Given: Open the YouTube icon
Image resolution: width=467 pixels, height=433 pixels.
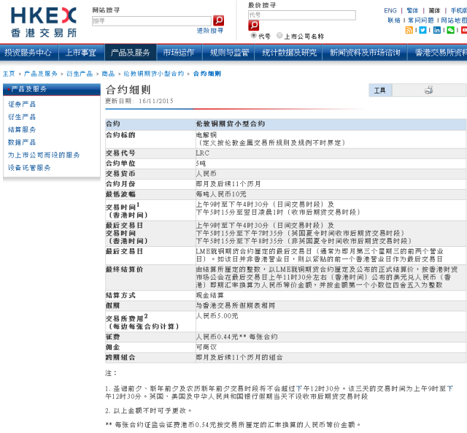Looking at the screenshot, I should click(x=464, y=30).
